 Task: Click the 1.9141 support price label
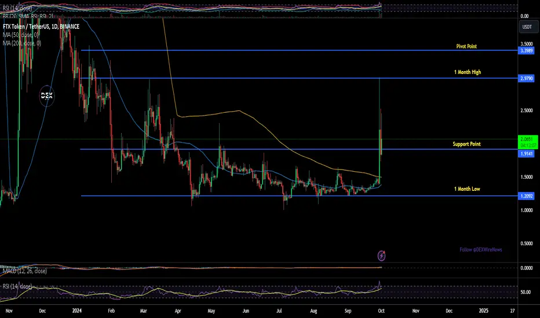coord(526,154)
